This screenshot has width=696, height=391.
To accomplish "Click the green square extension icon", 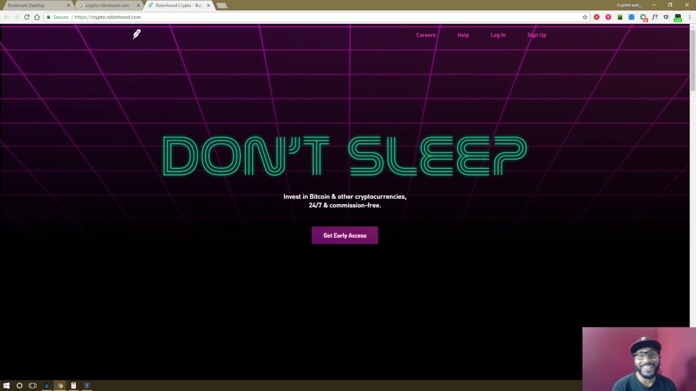I will (x=620, y=17).
